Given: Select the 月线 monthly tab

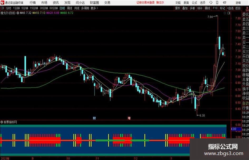Looking at the screenshot, I should click(77, 8).
